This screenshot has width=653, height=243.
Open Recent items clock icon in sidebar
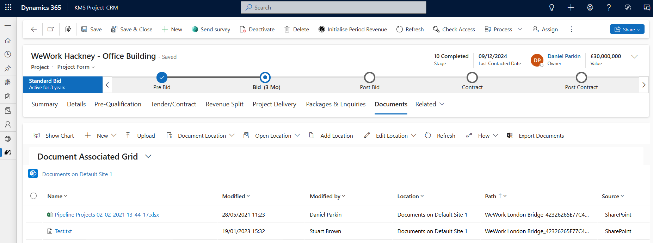tap(8, 54)
